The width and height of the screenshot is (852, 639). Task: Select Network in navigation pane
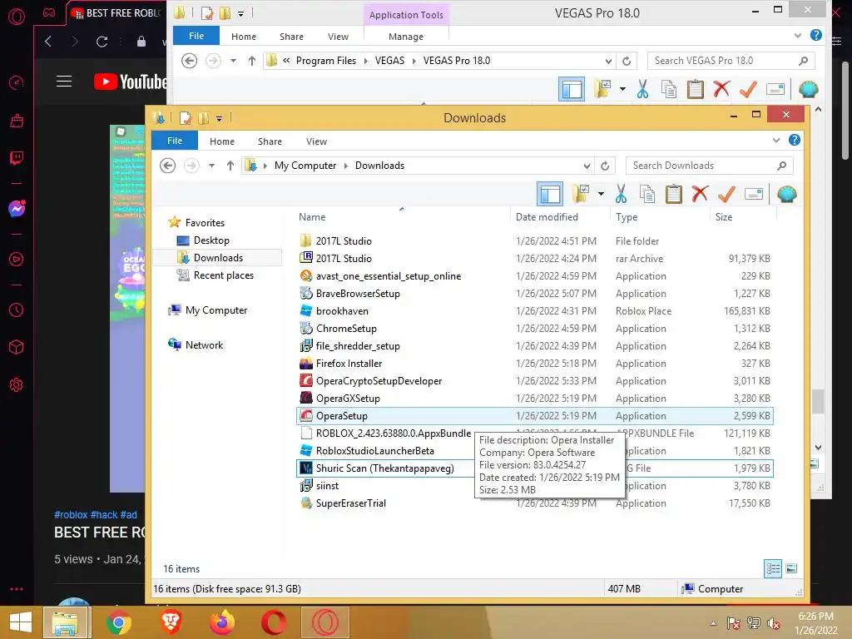[x=204, y=345]
